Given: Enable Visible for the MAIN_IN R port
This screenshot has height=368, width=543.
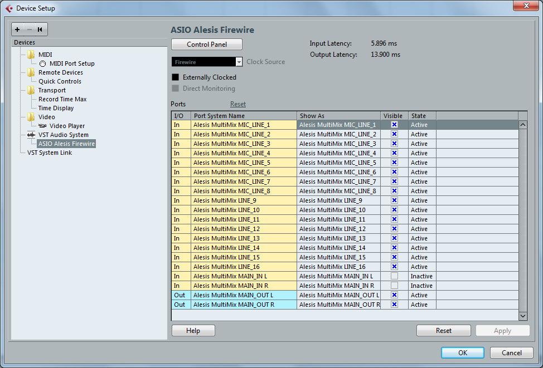Looking at the screenshot, I should (394, 286).
